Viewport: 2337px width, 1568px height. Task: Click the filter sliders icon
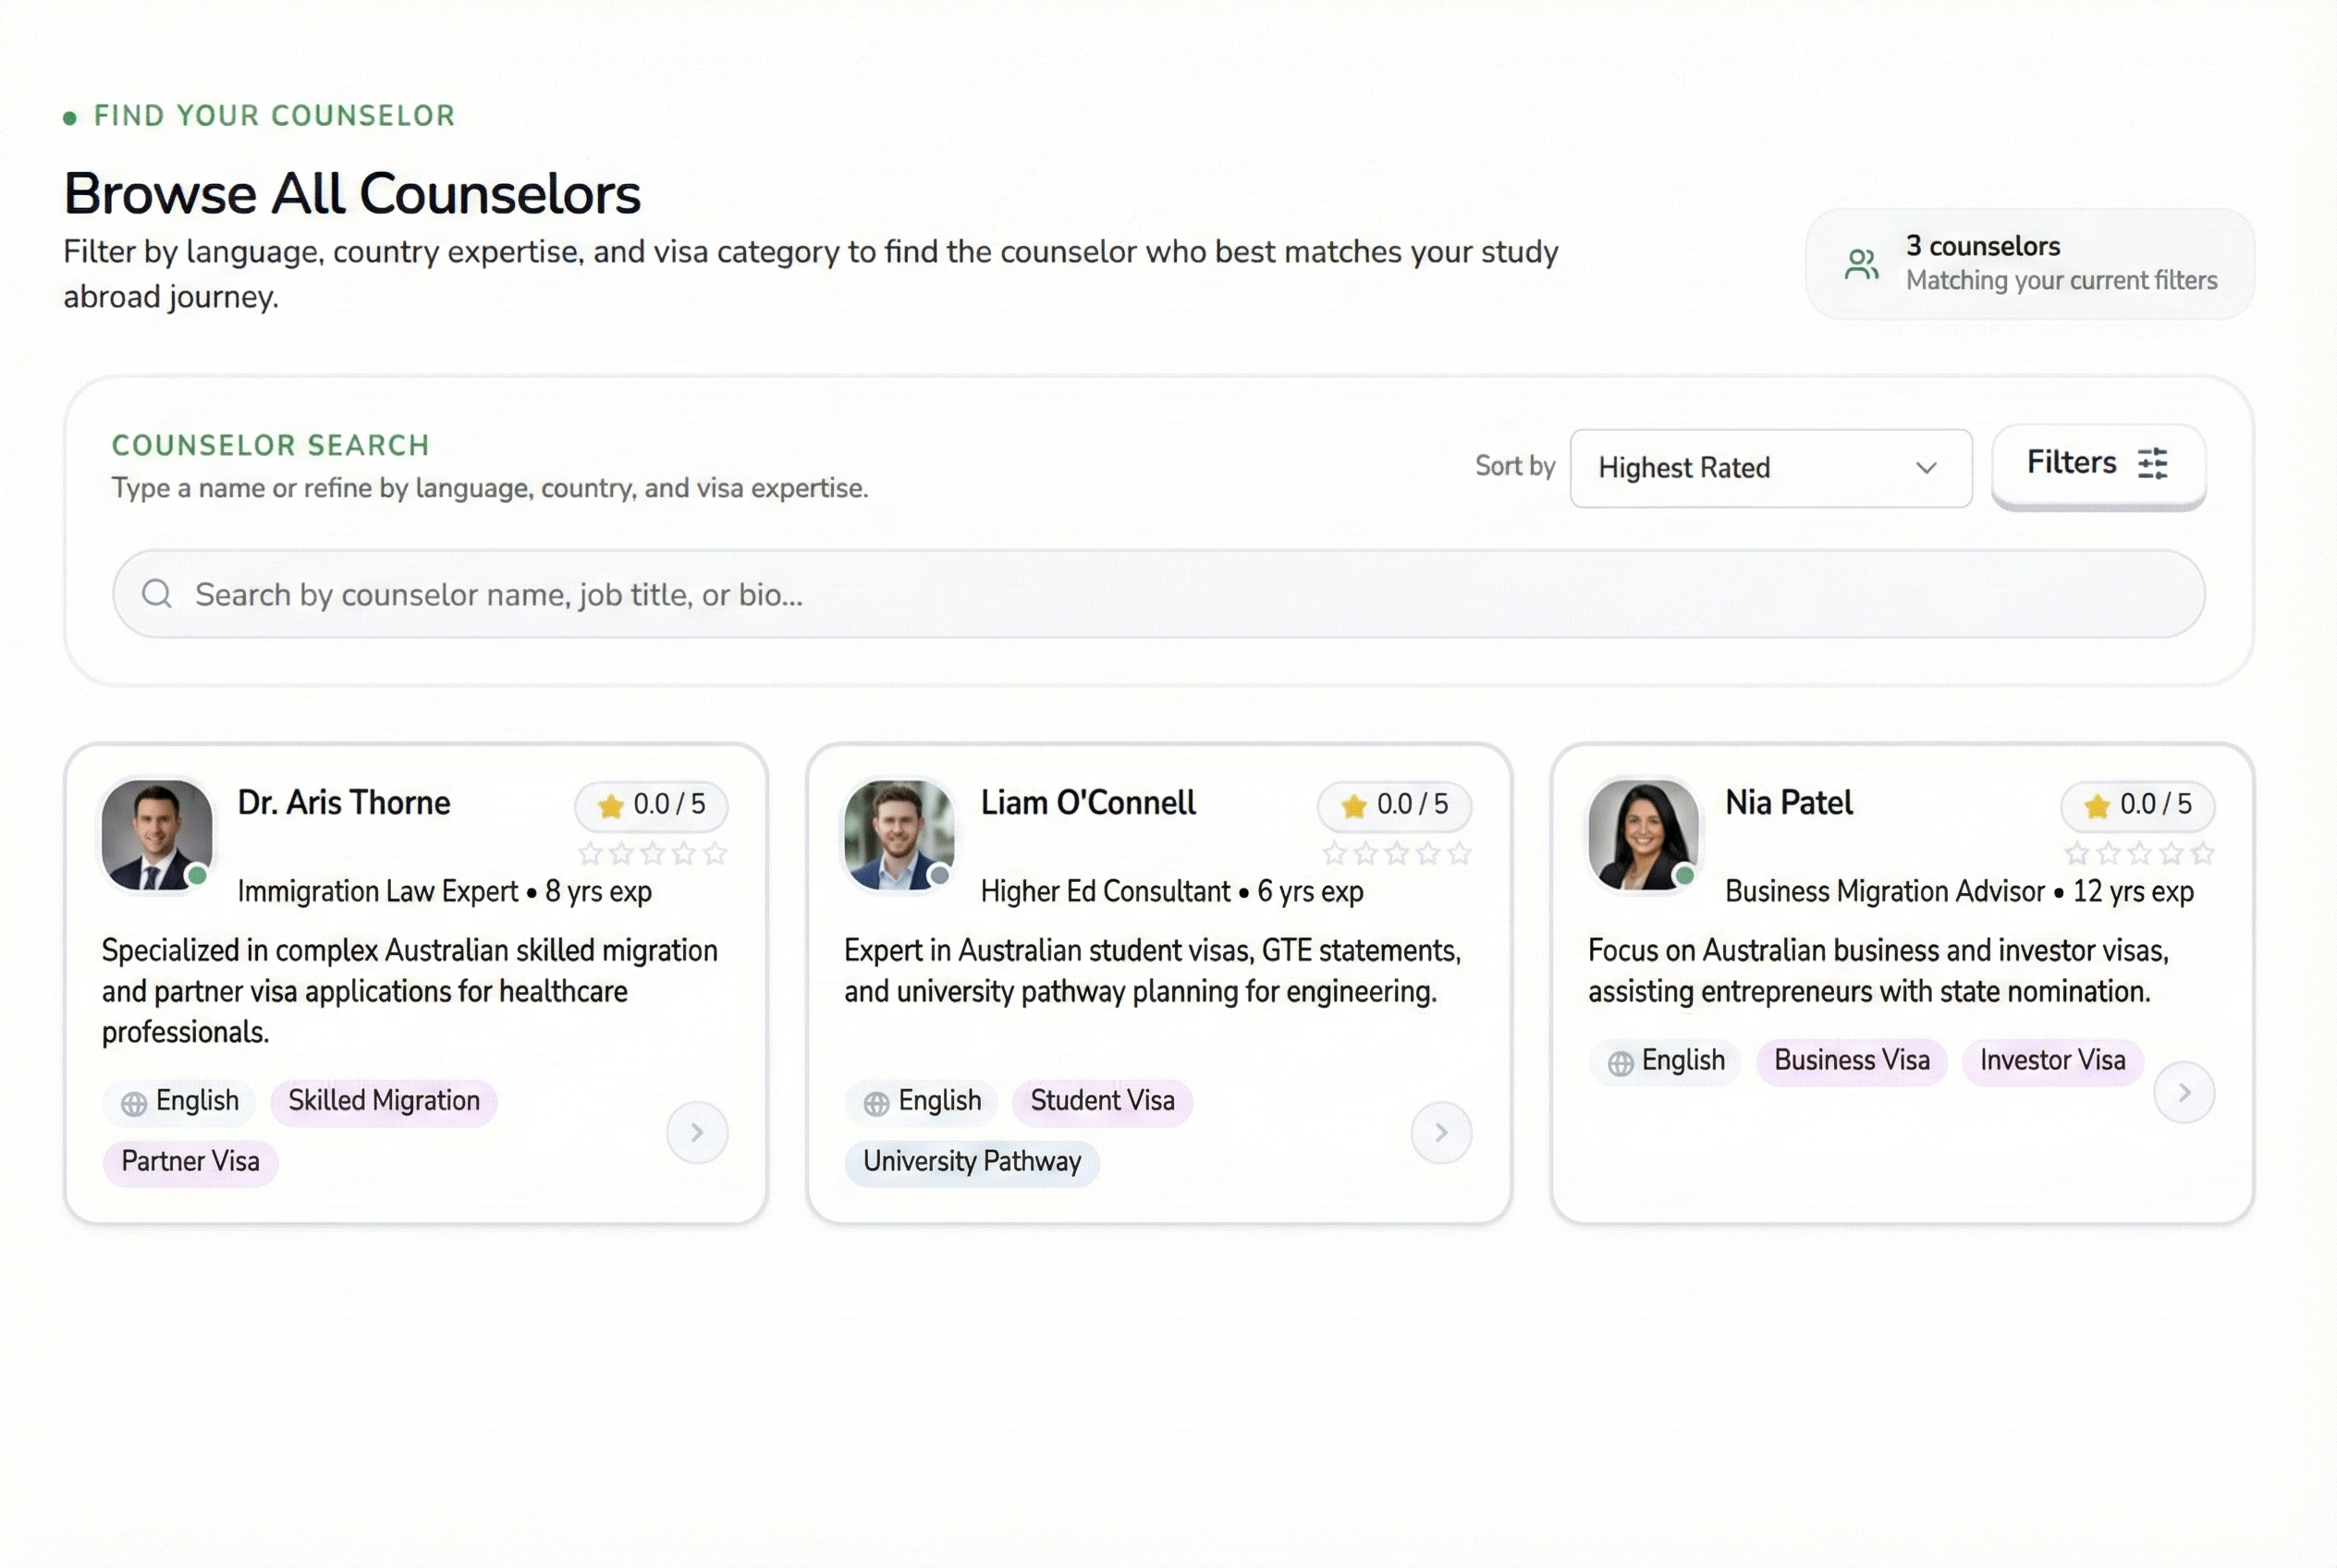click(2152, 463)
